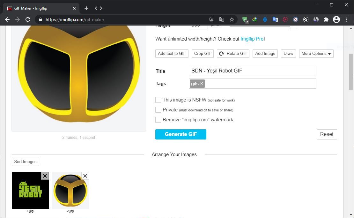Tick the Private checkbox
Image resolution: width=354 pixels, height=218 pixels.
158,110
